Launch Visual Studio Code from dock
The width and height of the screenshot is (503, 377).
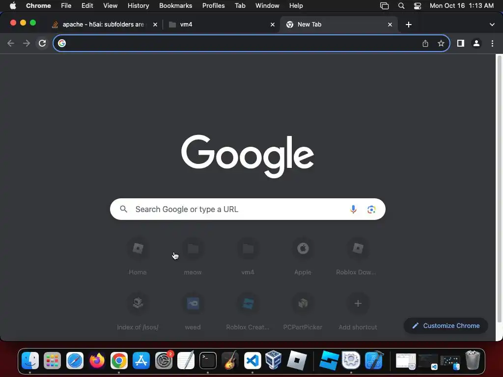(x=252, y=360)
